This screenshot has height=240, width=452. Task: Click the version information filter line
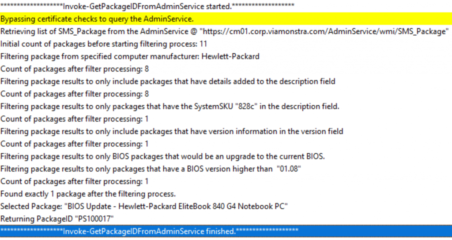coord(226,131)
